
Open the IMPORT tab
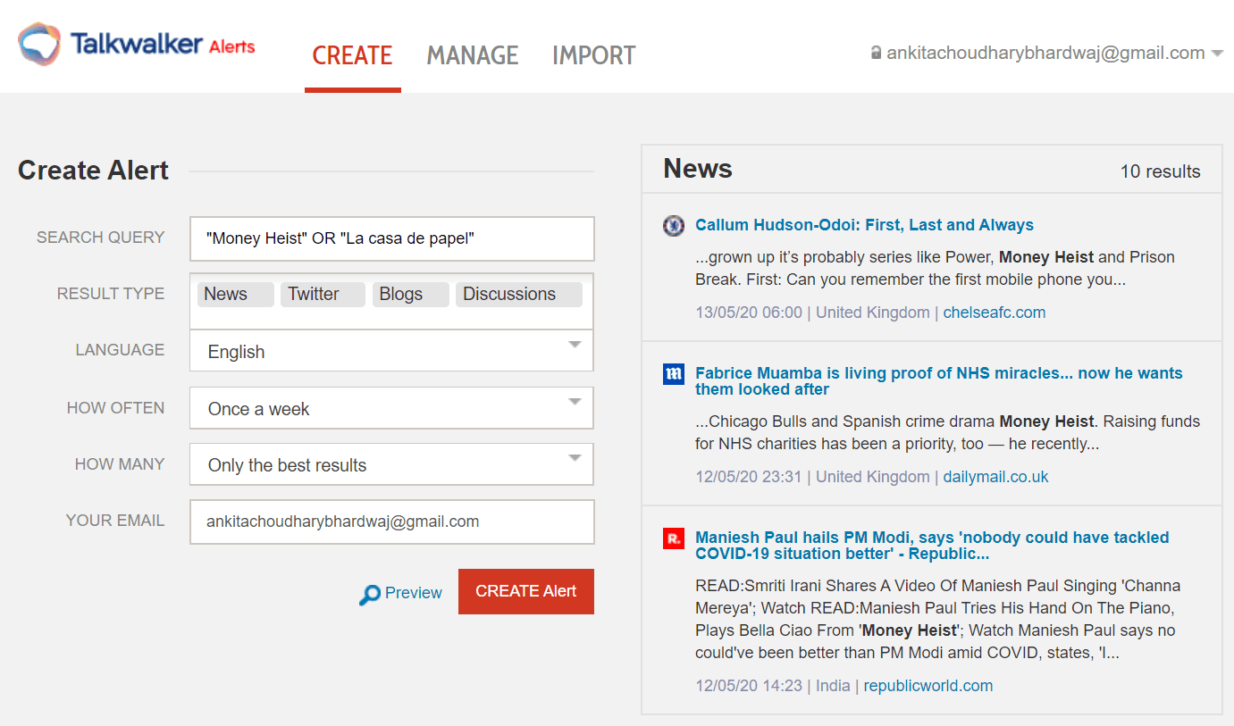(x=593, y=55)
